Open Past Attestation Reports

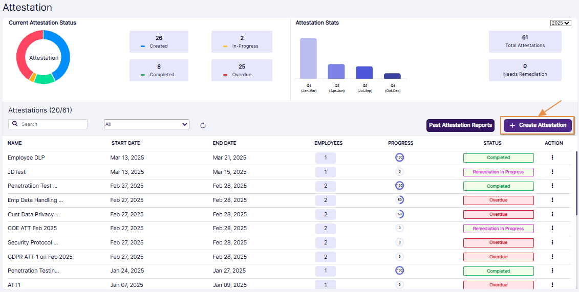point(460,125)
